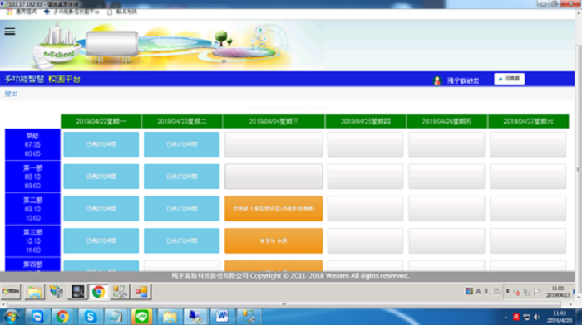Choose Saturday's empty slot in 08:10 row
582x325 pixels.
coord(528,177)
